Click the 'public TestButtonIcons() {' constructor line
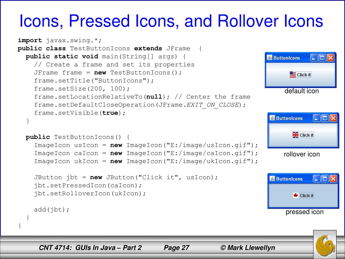Screen dimensions: 345x259 click(x=78, y=137)
